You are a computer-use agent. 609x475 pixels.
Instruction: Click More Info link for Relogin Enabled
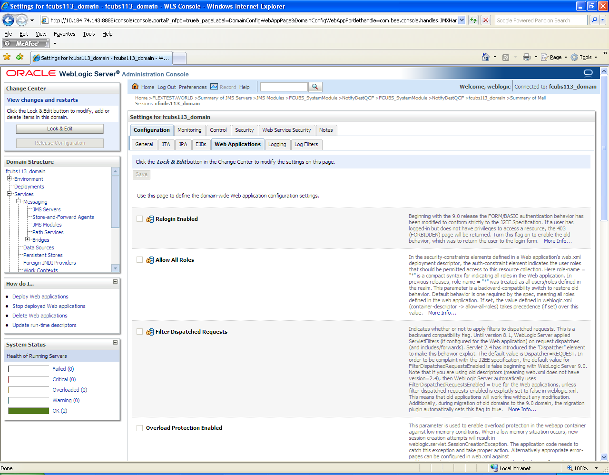point(558,241)
